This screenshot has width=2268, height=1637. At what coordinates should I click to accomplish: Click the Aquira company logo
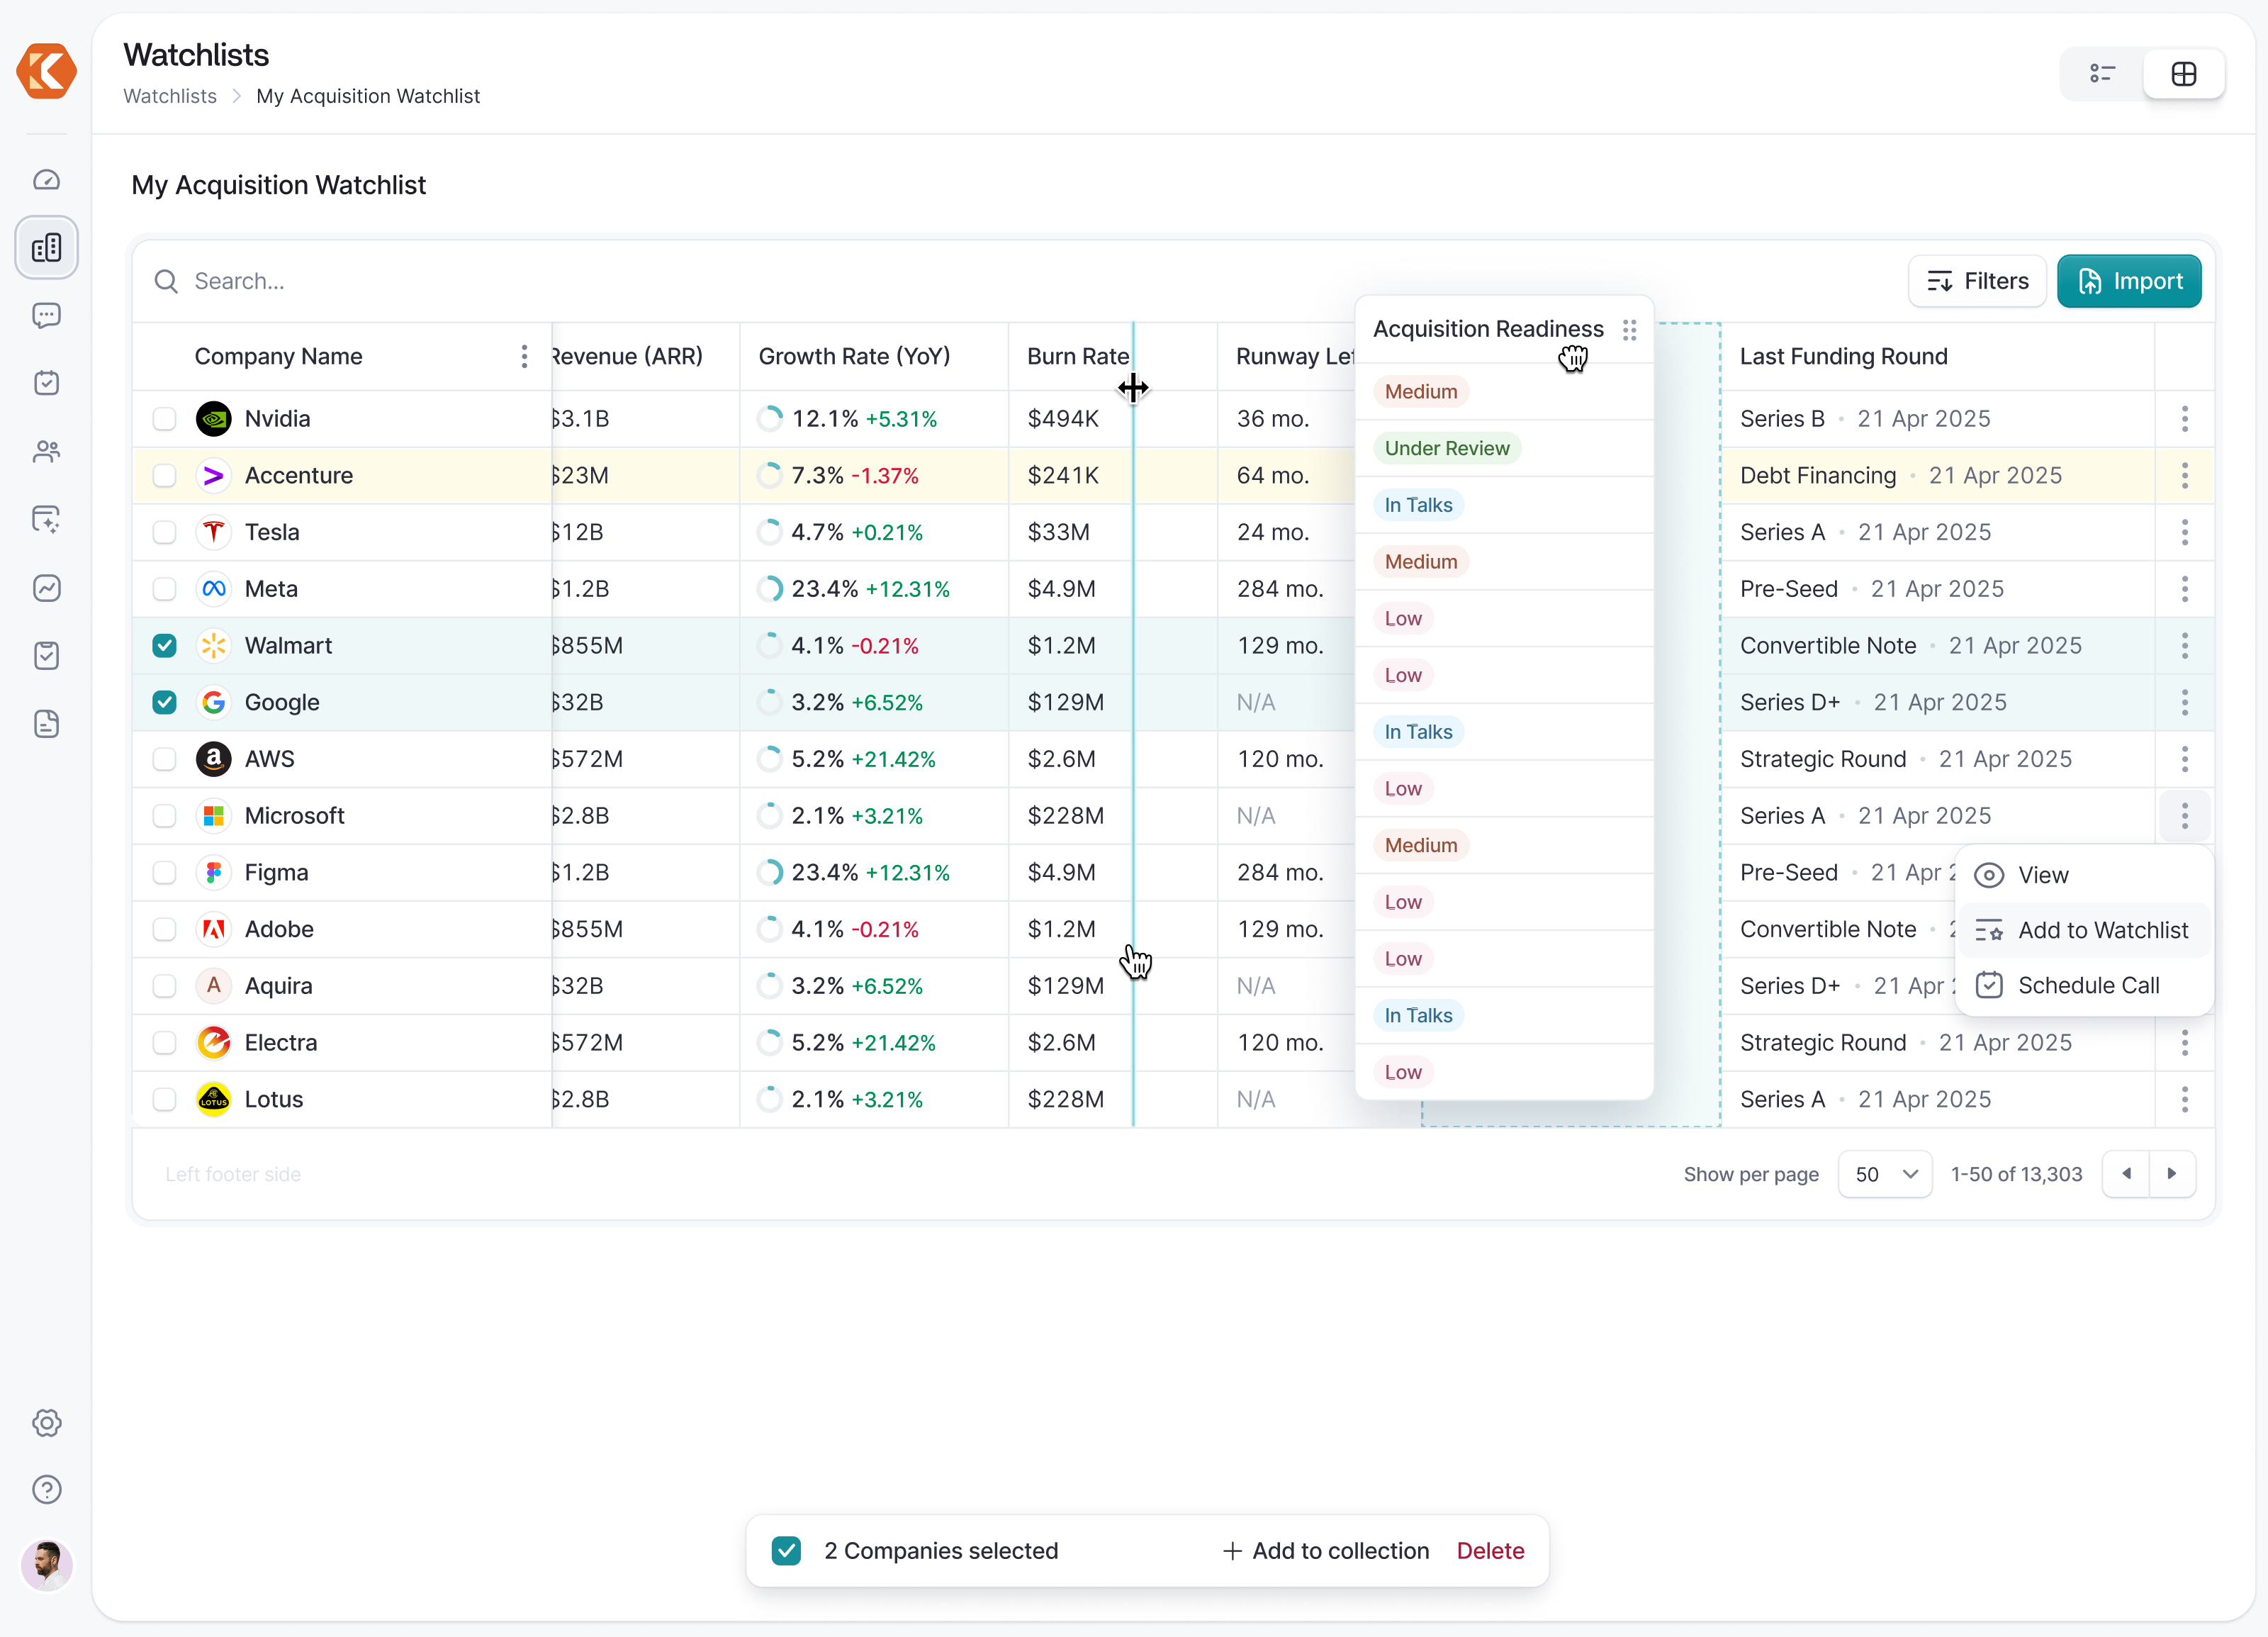click(213, 986)
